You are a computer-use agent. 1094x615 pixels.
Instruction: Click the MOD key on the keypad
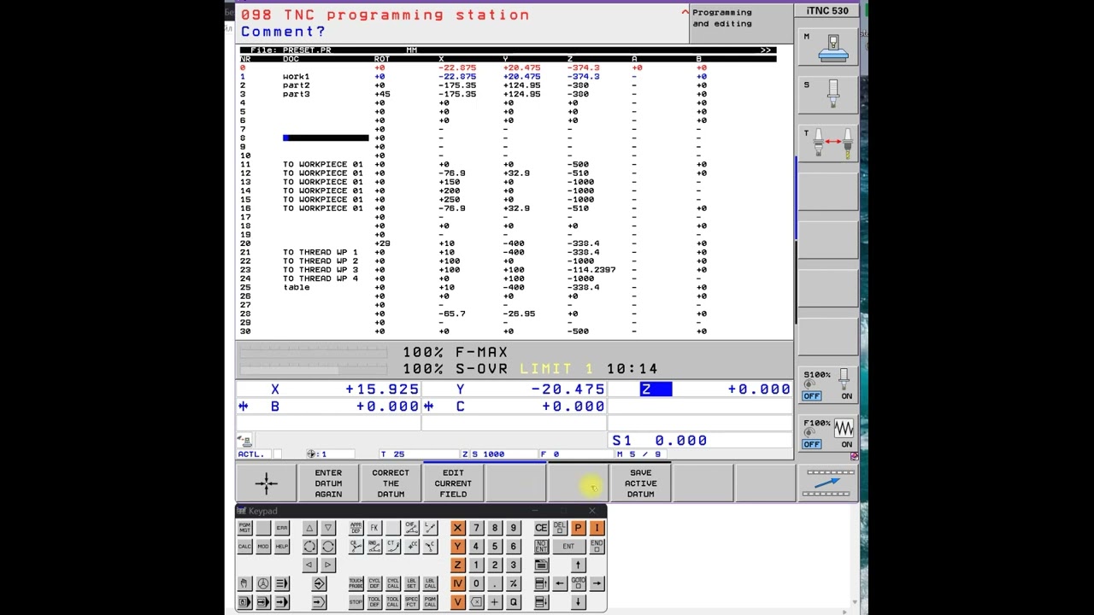[263, 547]
